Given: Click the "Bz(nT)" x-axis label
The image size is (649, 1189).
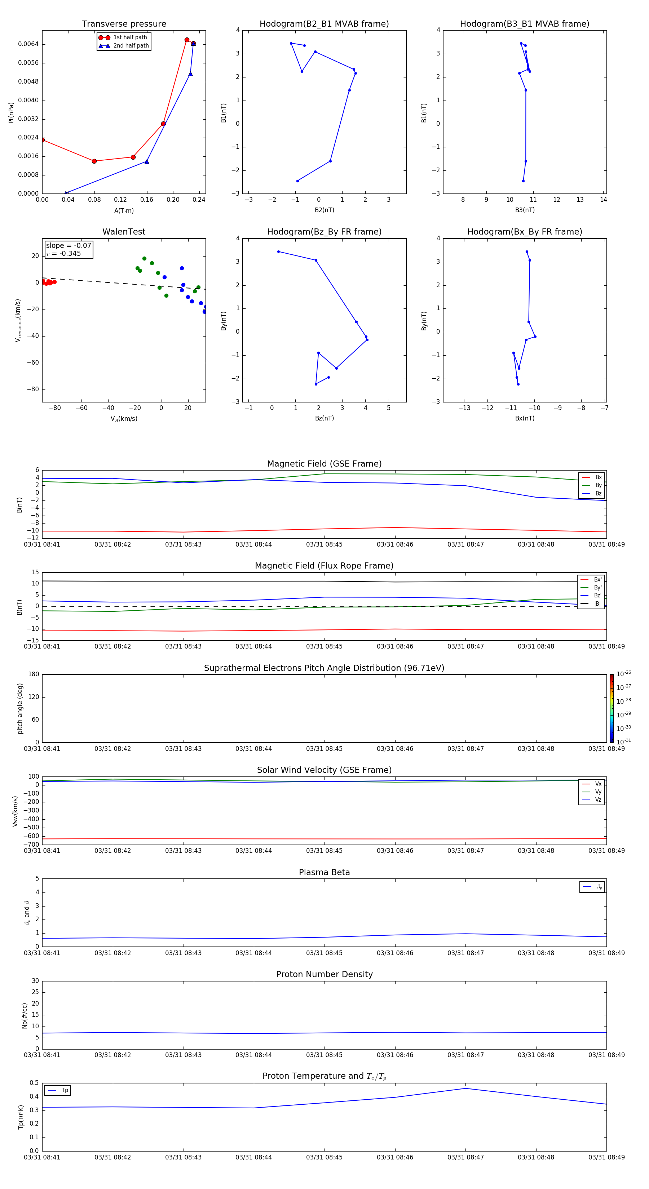Looking at the screenshot, I should click(324, 418).
